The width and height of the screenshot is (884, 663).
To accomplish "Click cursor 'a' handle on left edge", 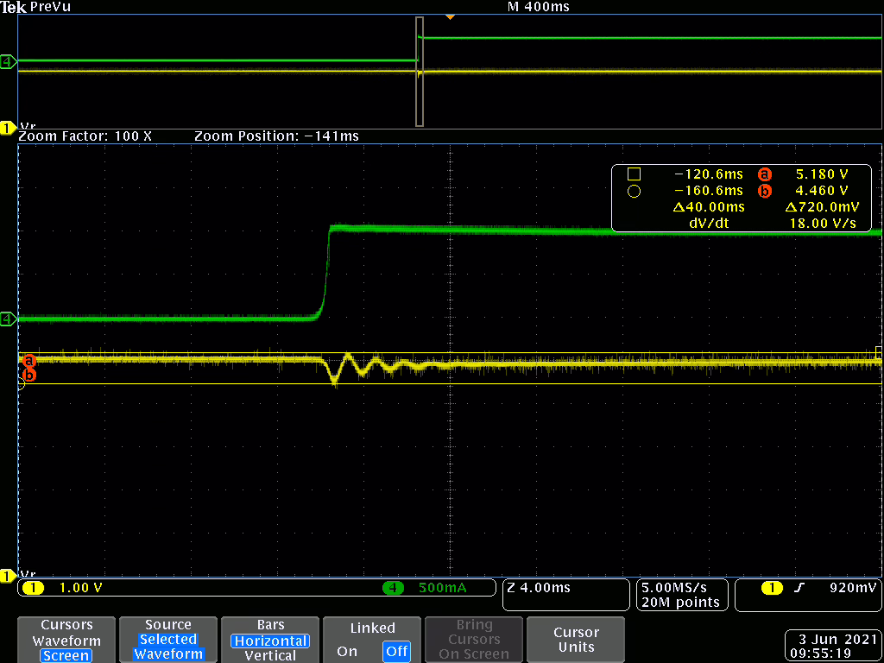I will click(29, 360).
